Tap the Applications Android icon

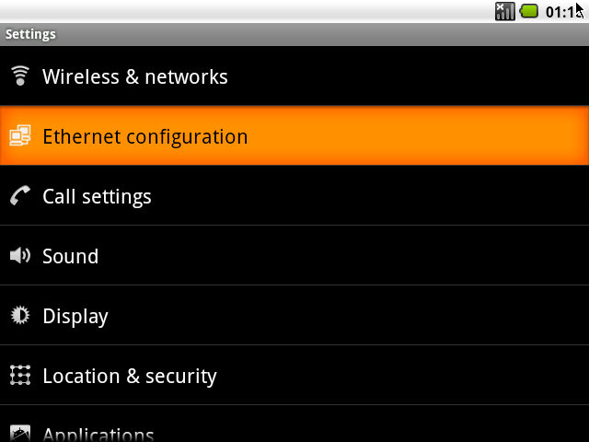pyautogui.click(x=20, y=433)
